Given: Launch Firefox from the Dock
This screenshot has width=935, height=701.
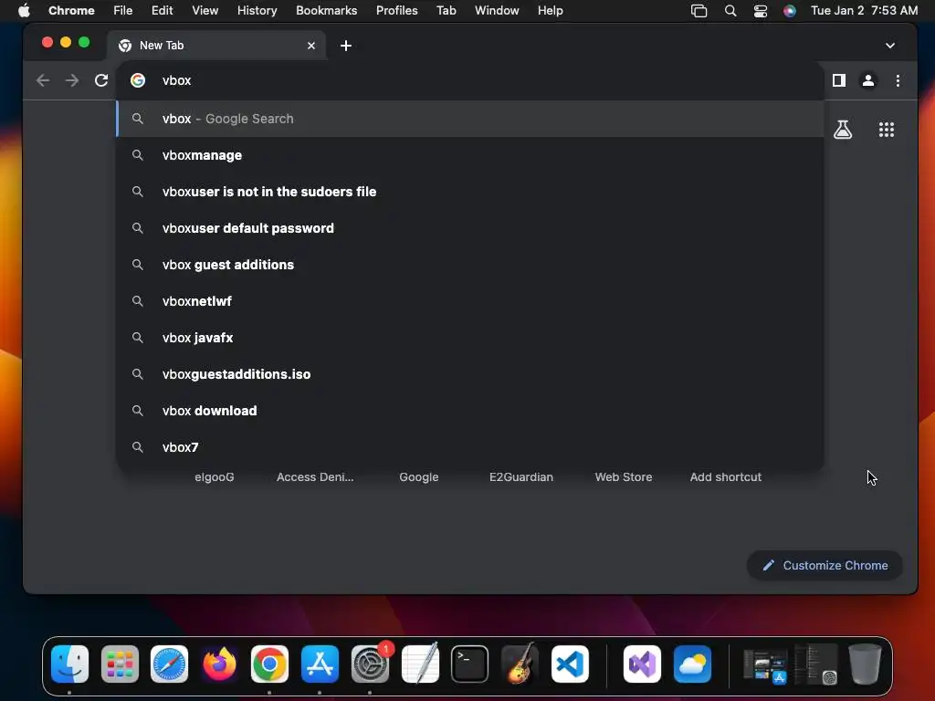Looking at the screenshot, I should click(x=219, y=664).
